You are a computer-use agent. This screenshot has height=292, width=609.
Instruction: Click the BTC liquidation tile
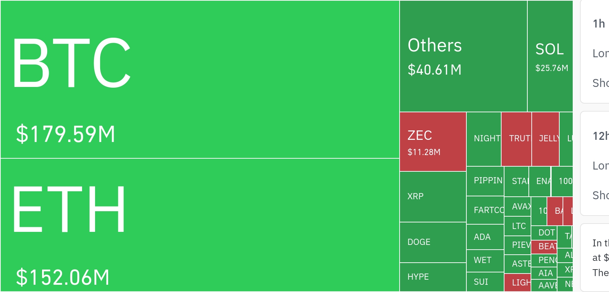200,79
